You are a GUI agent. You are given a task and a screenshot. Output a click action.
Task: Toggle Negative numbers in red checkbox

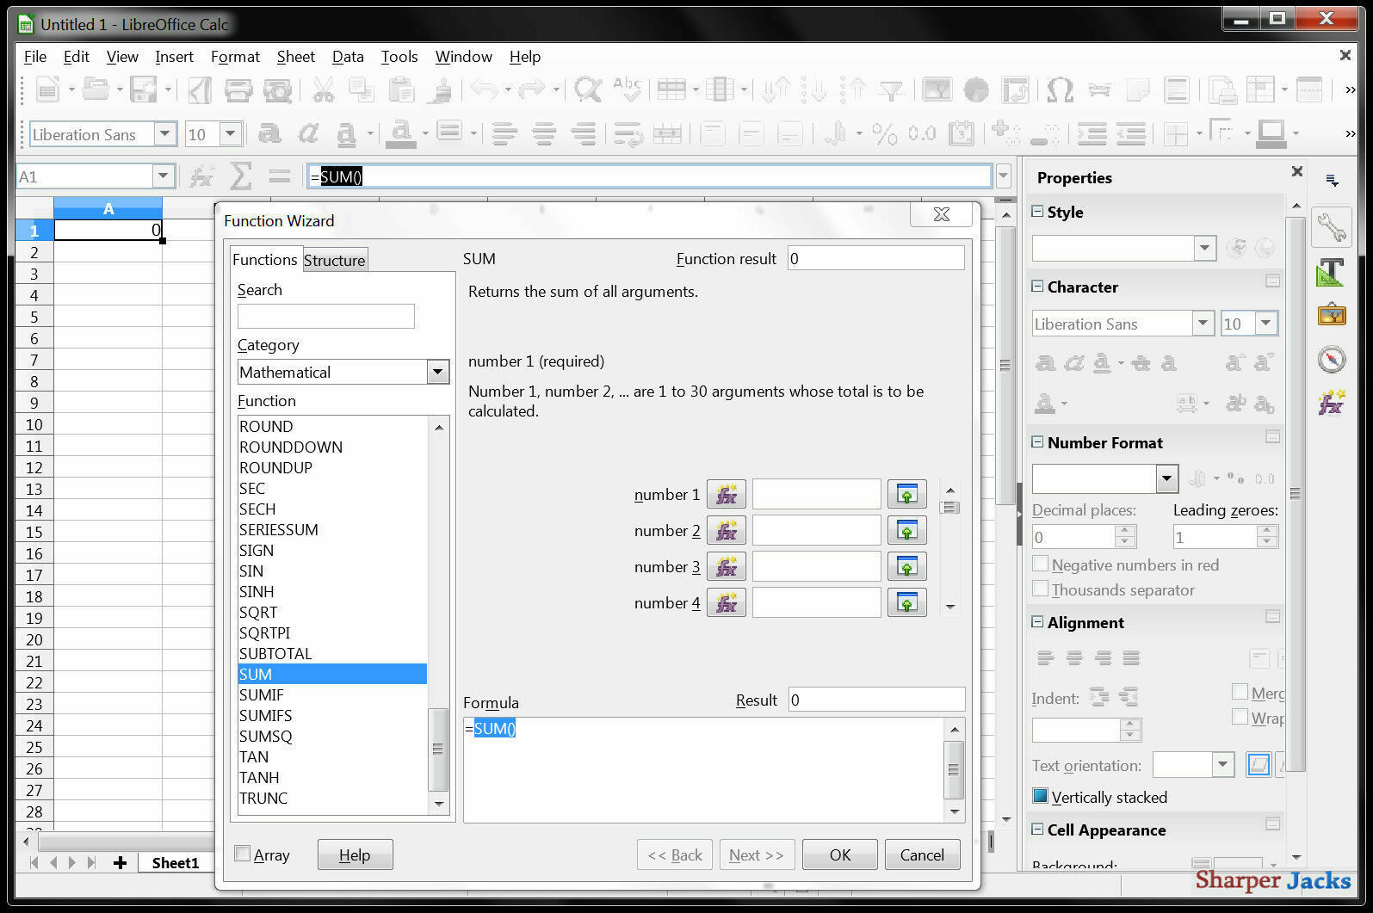(x=1041, y=564)
